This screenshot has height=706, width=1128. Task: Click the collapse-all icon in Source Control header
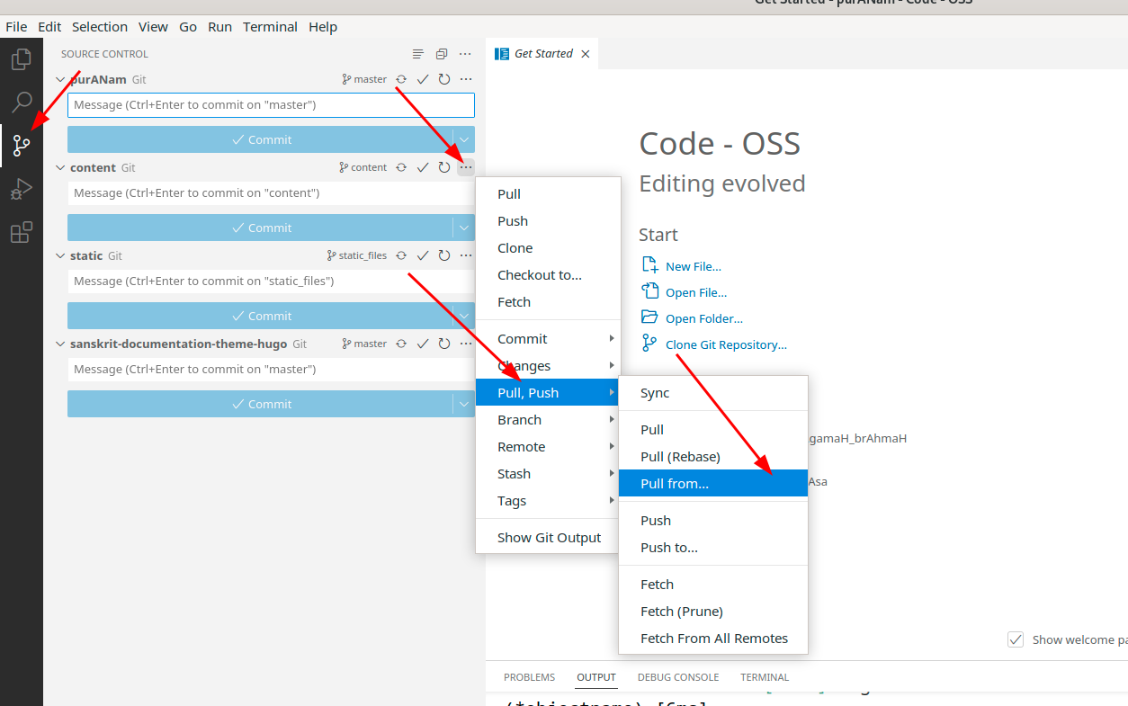(442, 54)
